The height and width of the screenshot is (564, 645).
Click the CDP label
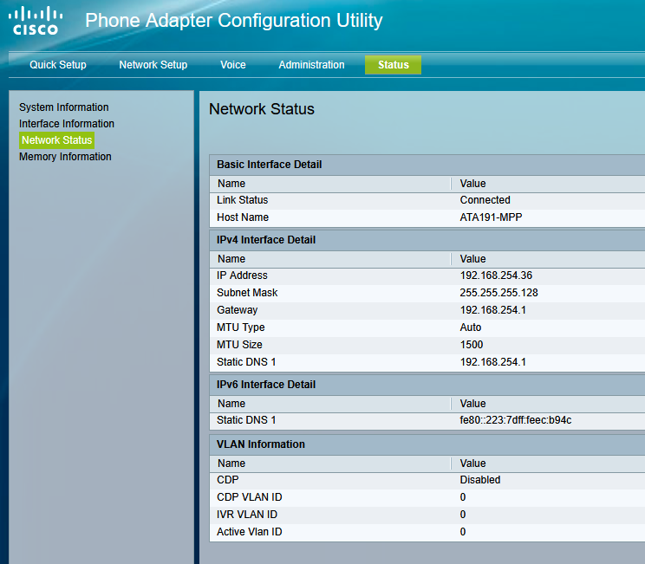coord(227,480)
